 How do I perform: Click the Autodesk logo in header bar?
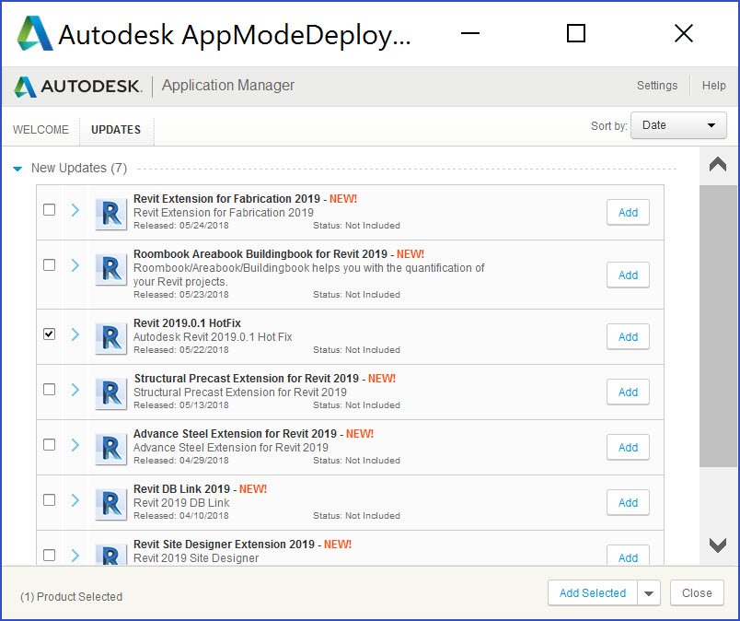78,87
